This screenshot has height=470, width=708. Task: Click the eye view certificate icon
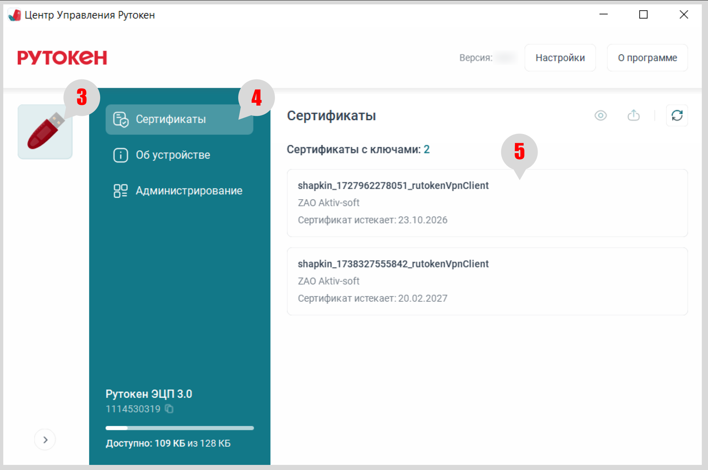point(601,115)
